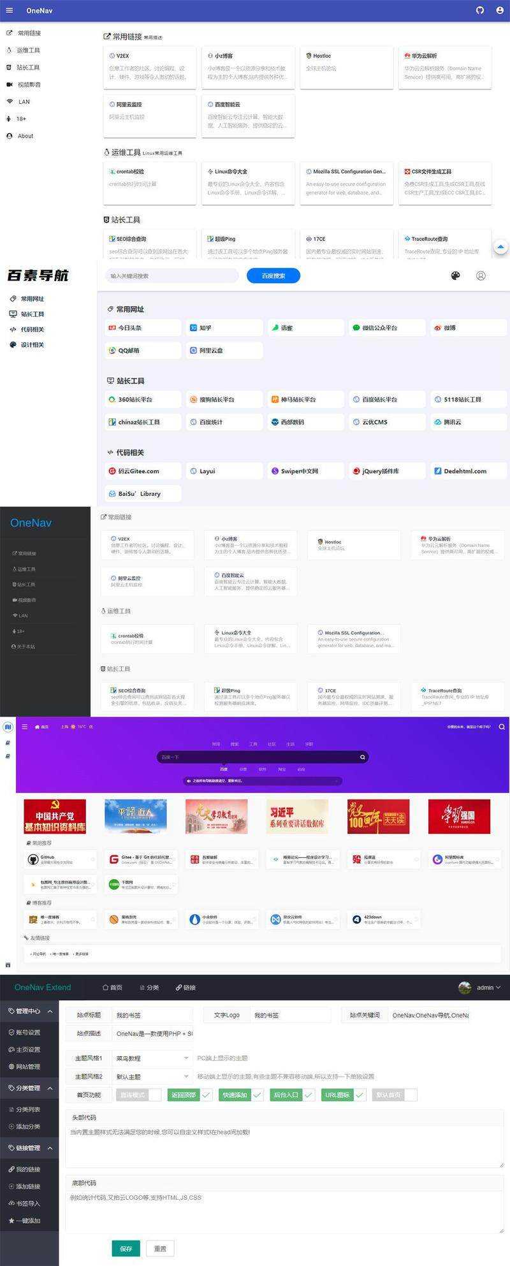Viewport: 510px width, 1266px height.
Task: Toggle the hamburger menu on the purple page
Action: pos(25,727)
